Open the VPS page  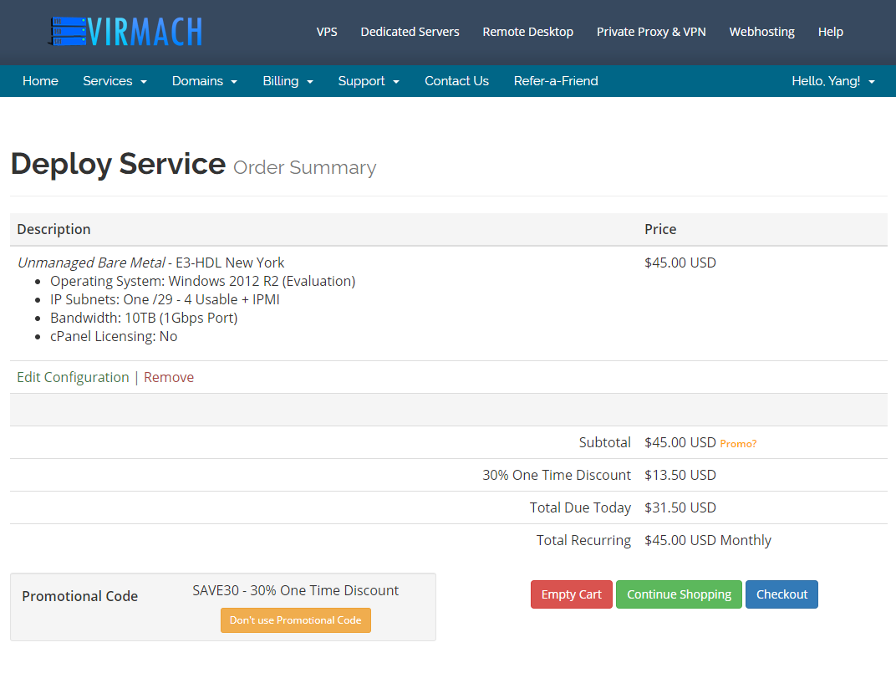click(327, 32)
